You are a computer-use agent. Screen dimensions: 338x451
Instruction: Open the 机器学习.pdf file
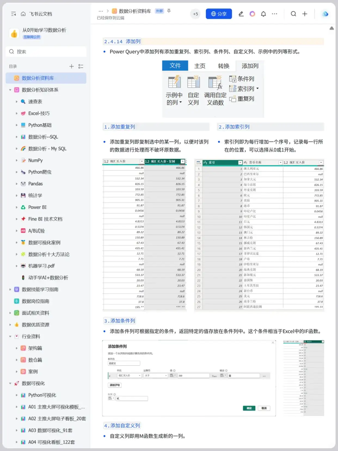[41, 266]
